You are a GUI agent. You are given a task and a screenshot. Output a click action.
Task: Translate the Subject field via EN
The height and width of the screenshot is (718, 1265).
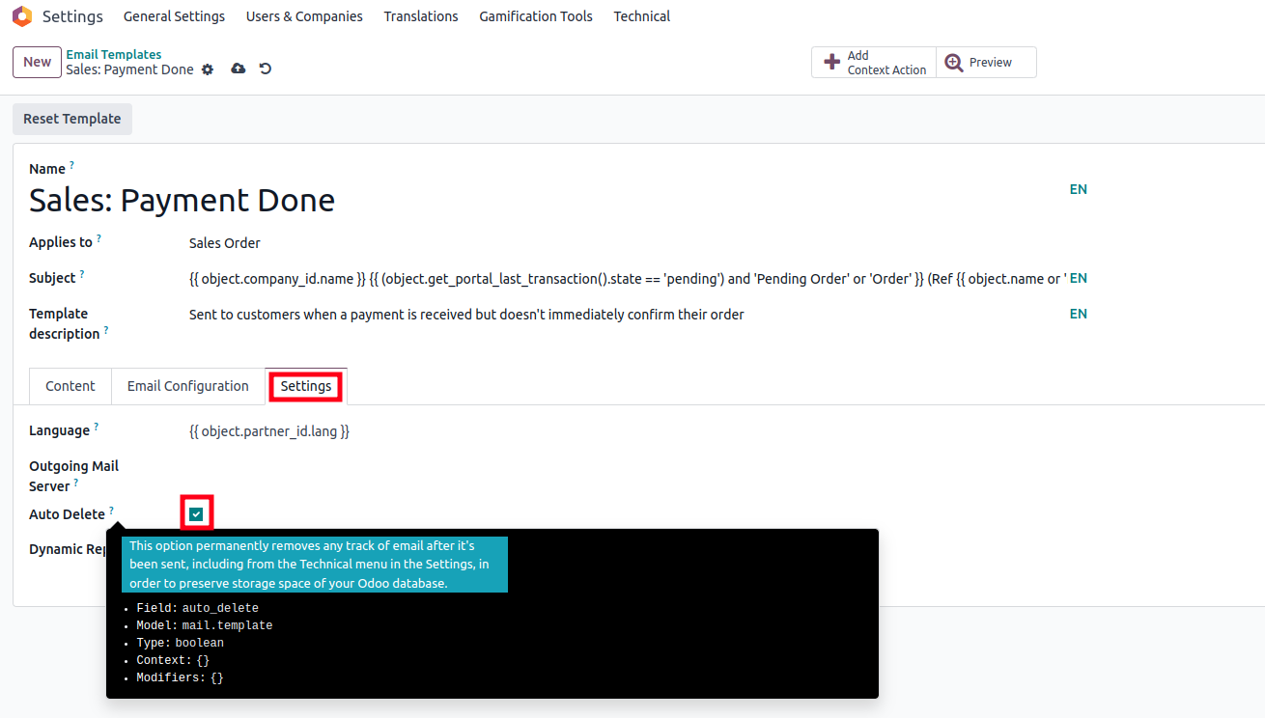coord(1079,278)
